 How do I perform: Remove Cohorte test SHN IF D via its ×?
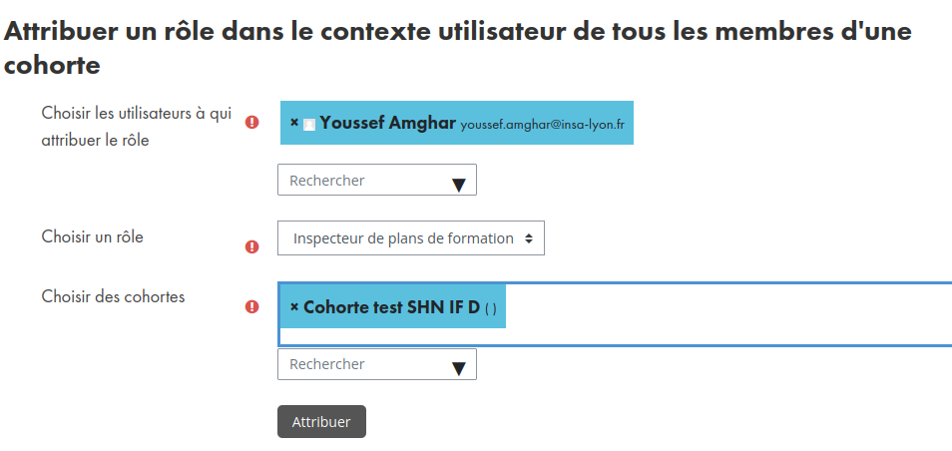pyautogui.click(x=294, y=307)
